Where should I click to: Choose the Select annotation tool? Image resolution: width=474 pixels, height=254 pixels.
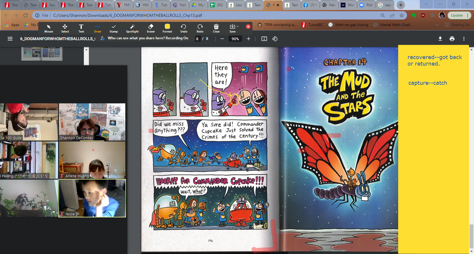pos(65,28)
